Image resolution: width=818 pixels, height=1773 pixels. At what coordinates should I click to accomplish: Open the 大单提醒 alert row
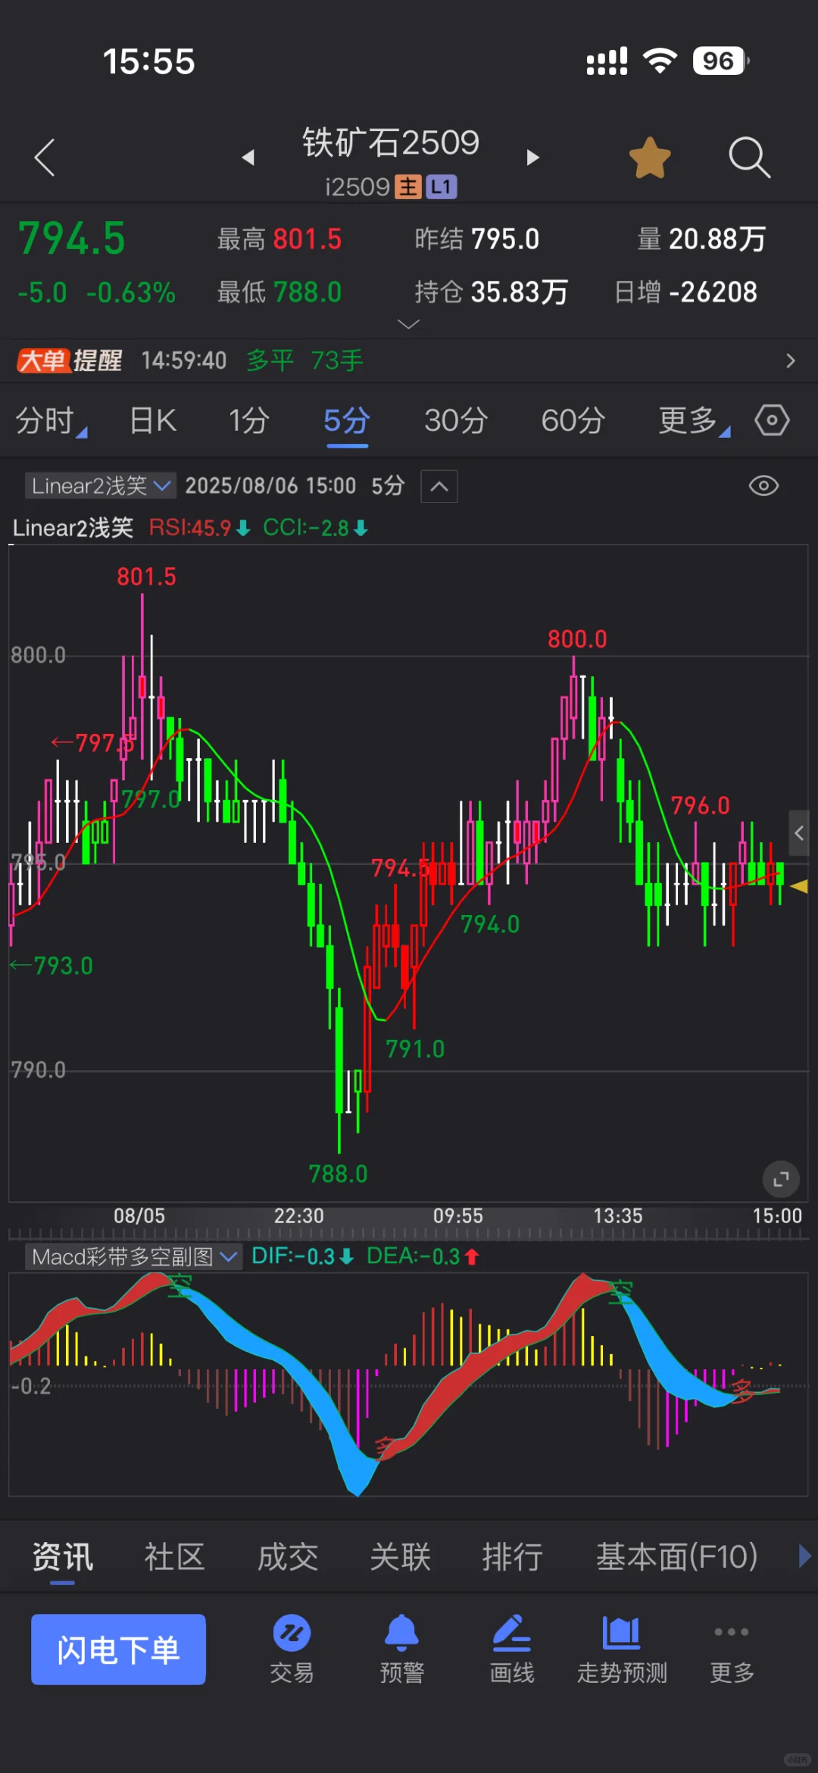pos(409,361)
